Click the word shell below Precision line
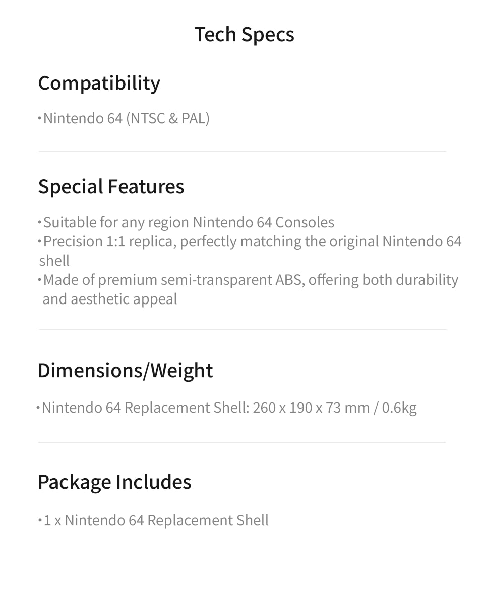The height and width of the screenshot is (606, 484). coord(54,261)
